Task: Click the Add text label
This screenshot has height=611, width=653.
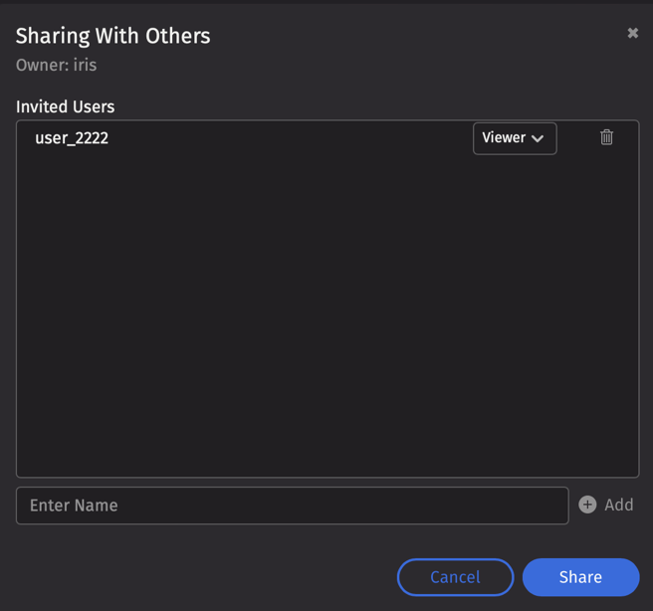Action: (618, 505)
